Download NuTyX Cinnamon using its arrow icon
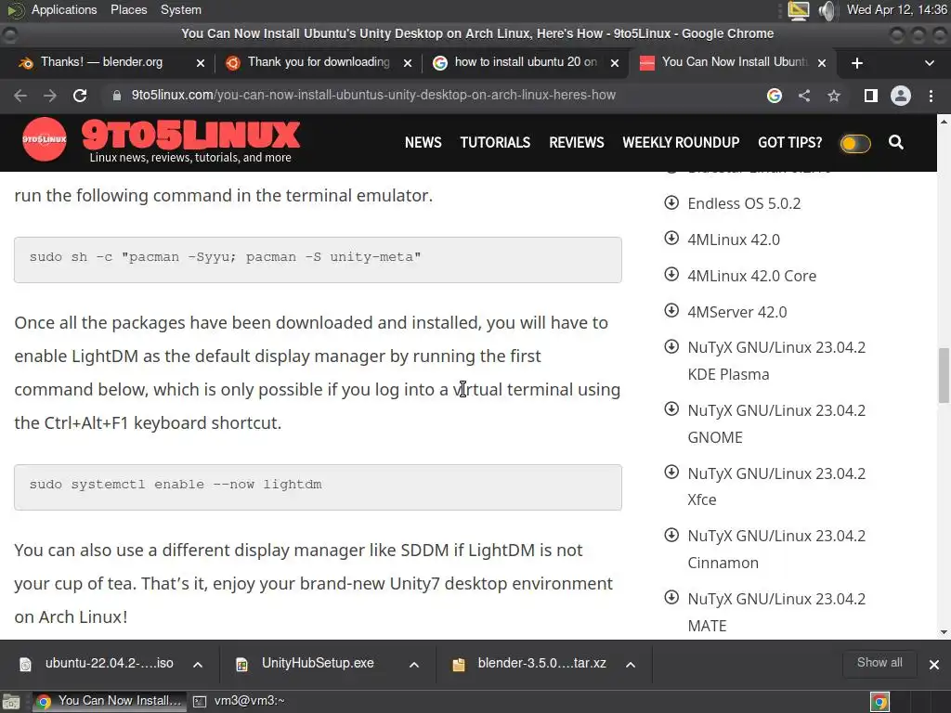This screenshot has height=713, width=951. [x=671, y=536]
